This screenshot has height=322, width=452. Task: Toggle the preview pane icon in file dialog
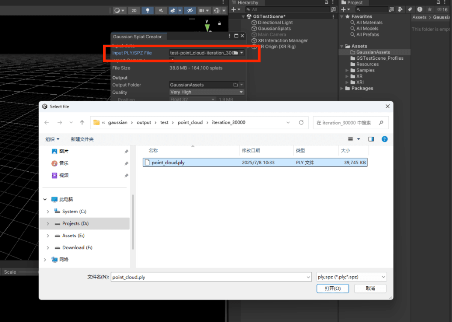coord(371,139)
